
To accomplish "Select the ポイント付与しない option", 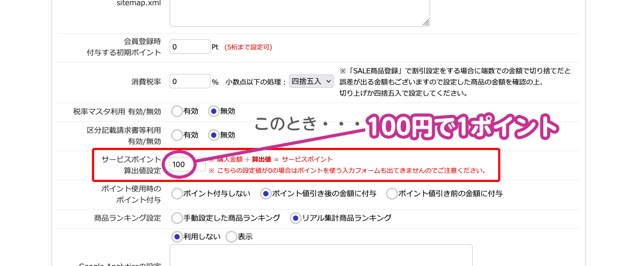I will [x=177, y=194].
